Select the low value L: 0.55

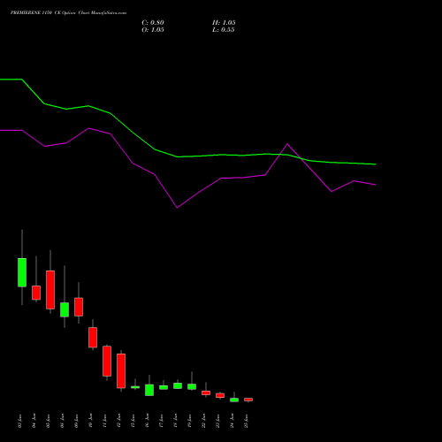pyautogui.click(x=223, y=30)
